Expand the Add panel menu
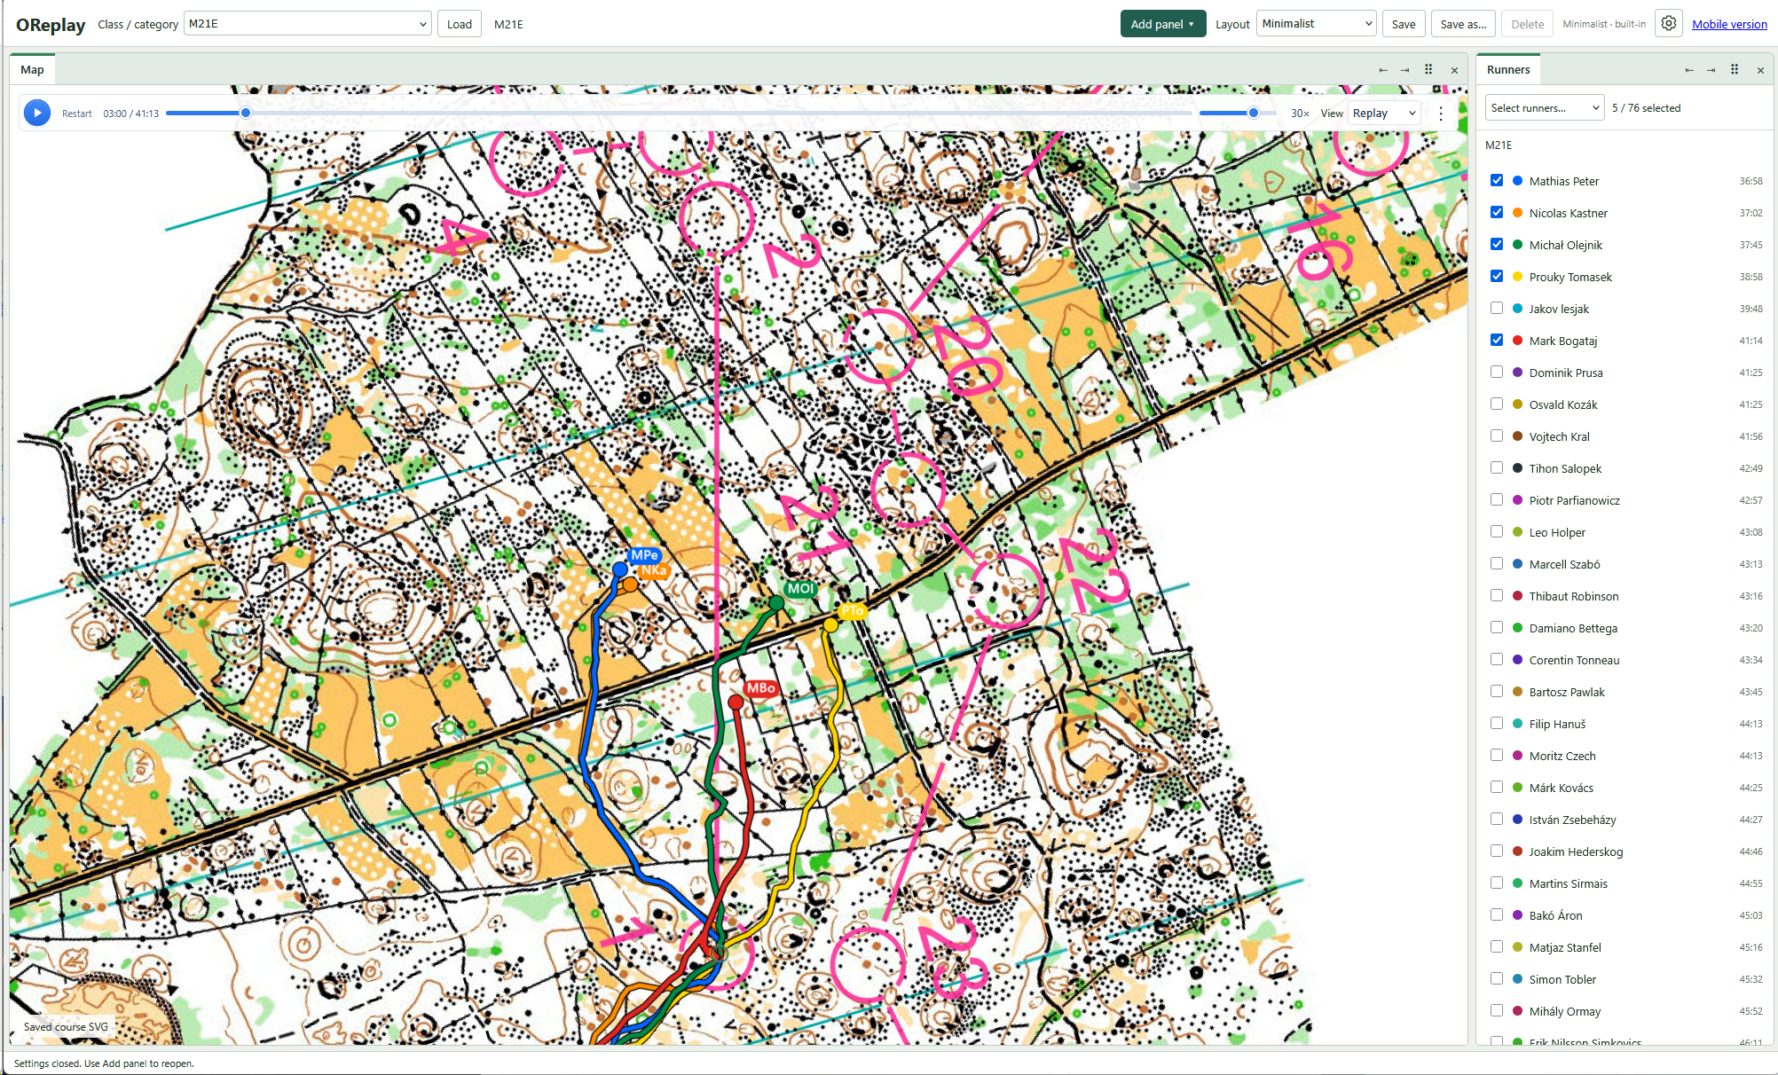1778x1075 pixels. [x=1163, y=24]
